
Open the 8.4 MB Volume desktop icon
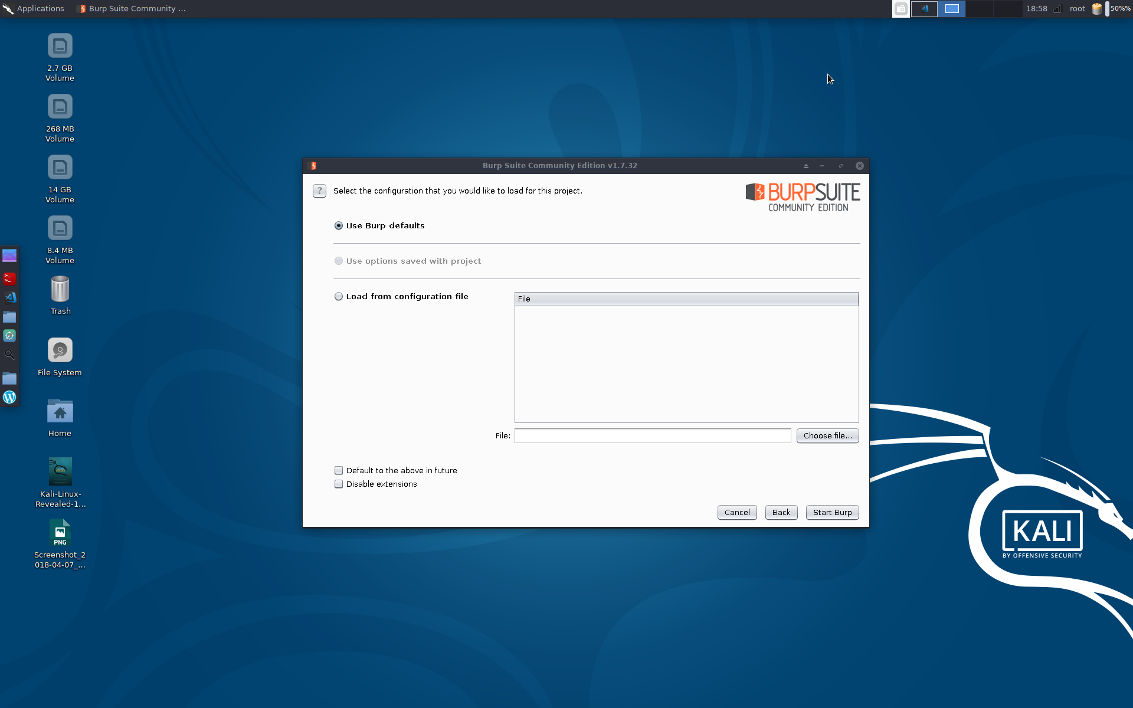pos(60,240)
